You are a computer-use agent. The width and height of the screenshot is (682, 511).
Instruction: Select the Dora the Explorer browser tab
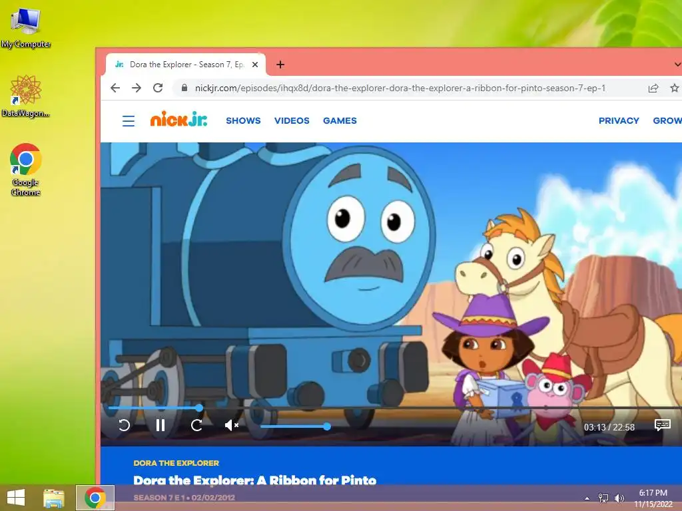(185, 65)
